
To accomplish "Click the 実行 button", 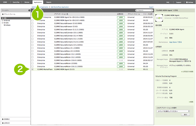I will click(185, 115).
